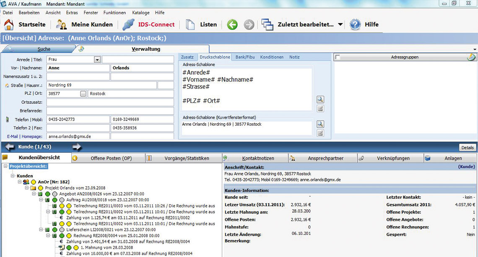The height and width of the screenshot is (257, 478).
Task: Toggle the Adressgruppen header checkbox
Action: pos(338,57)
